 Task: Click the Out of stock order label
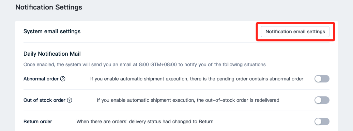click(x=44, y=100)
